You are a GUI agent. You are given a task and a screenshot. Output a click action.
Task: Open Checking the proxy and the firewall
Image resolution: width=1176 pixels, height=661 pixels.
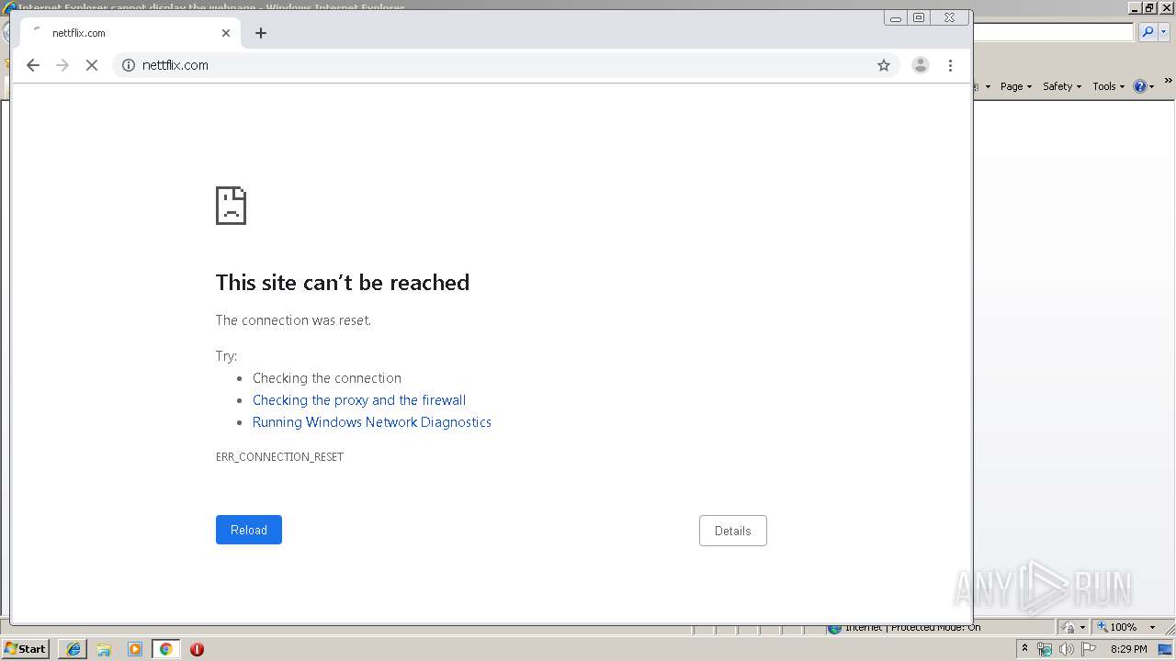pos(359,400)
